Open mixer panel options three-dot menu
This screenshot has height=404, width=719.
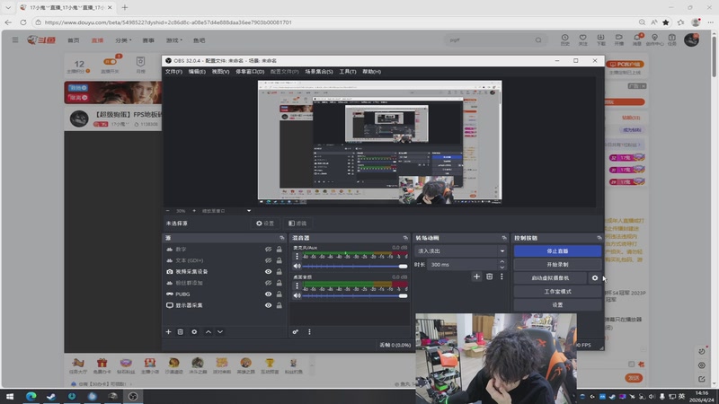coord(309,331)
